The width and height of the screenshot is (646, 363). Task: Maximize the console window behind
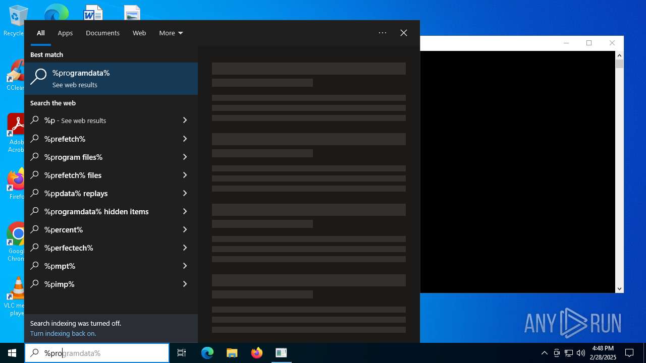tap(589, 43)
